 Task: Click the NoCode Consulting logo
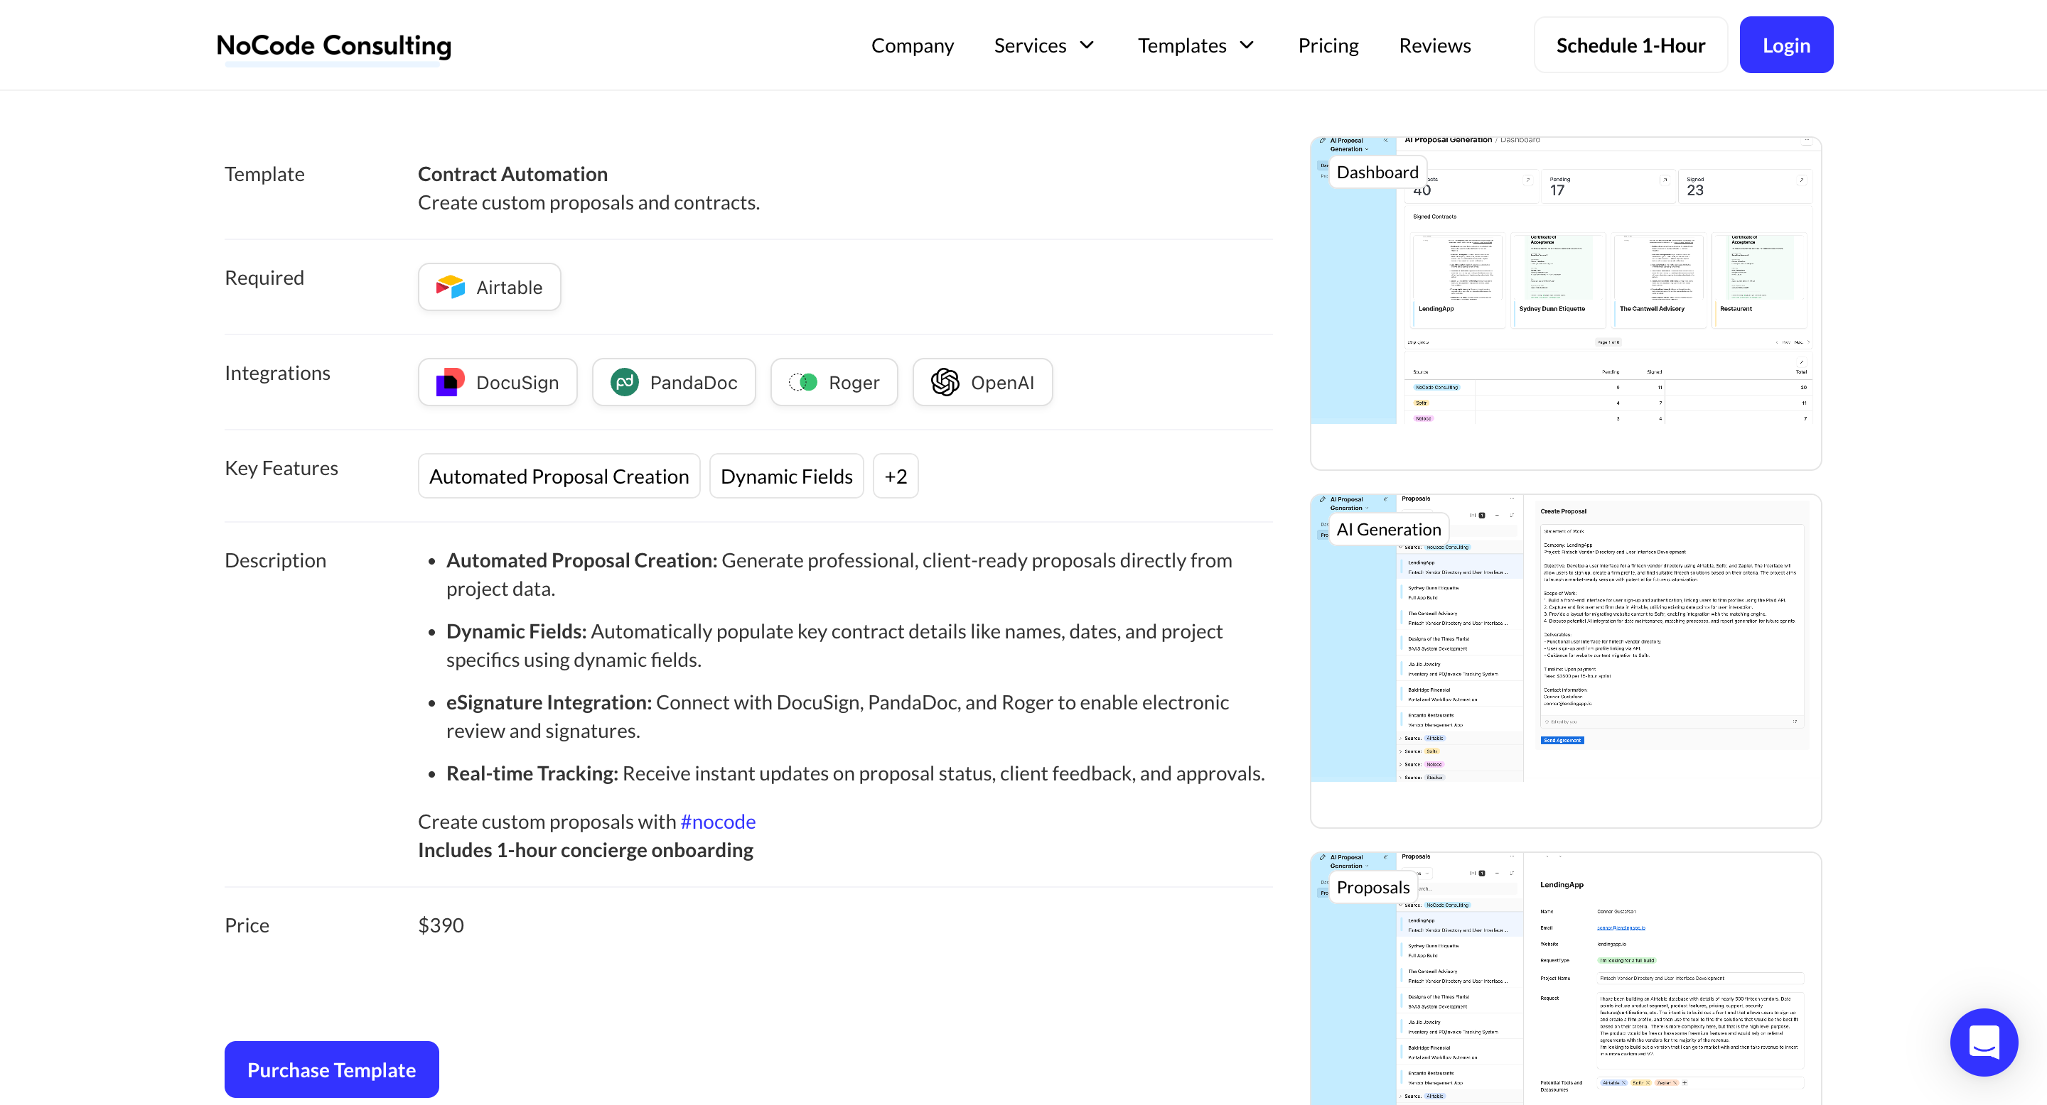[x=334, y=45]
